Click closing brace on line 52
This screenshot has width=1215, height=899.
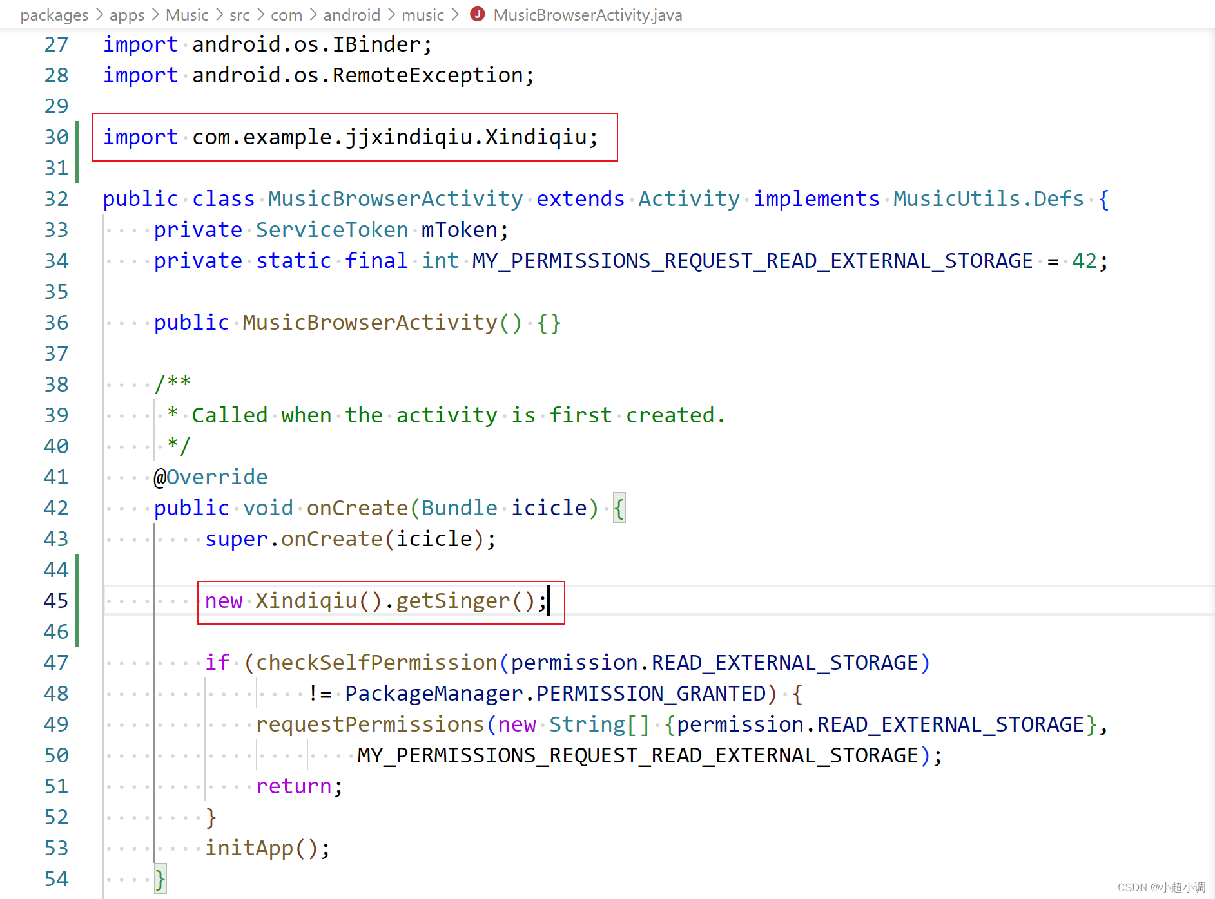click(211, 817)
